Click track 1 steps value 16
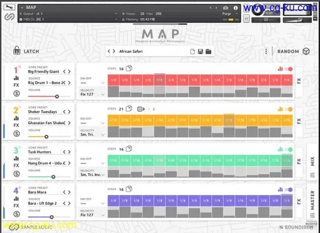The width and height of the screenshot is (320, 233). click(121, 69)
